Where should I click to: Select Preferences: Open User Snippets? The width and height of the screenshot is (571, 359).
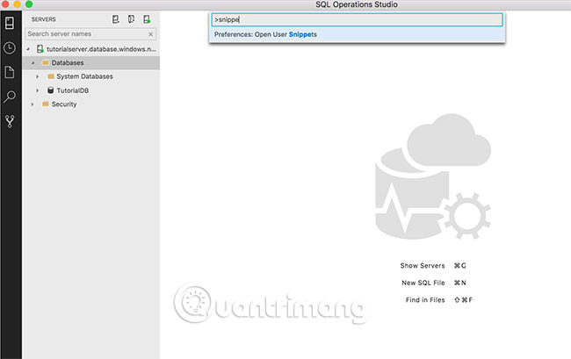(x=357, y=34)
